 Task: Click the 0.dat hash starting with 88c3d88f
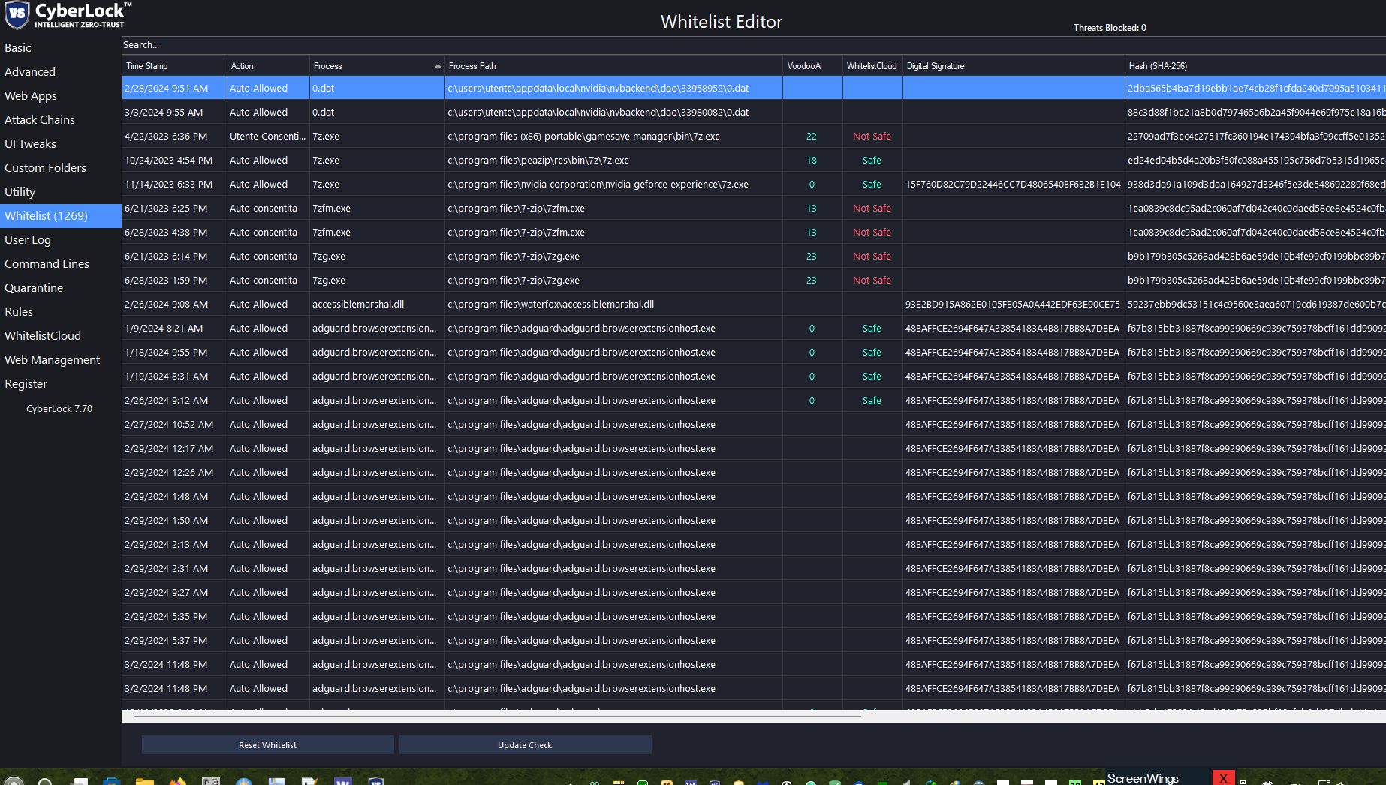(1256, 112)
